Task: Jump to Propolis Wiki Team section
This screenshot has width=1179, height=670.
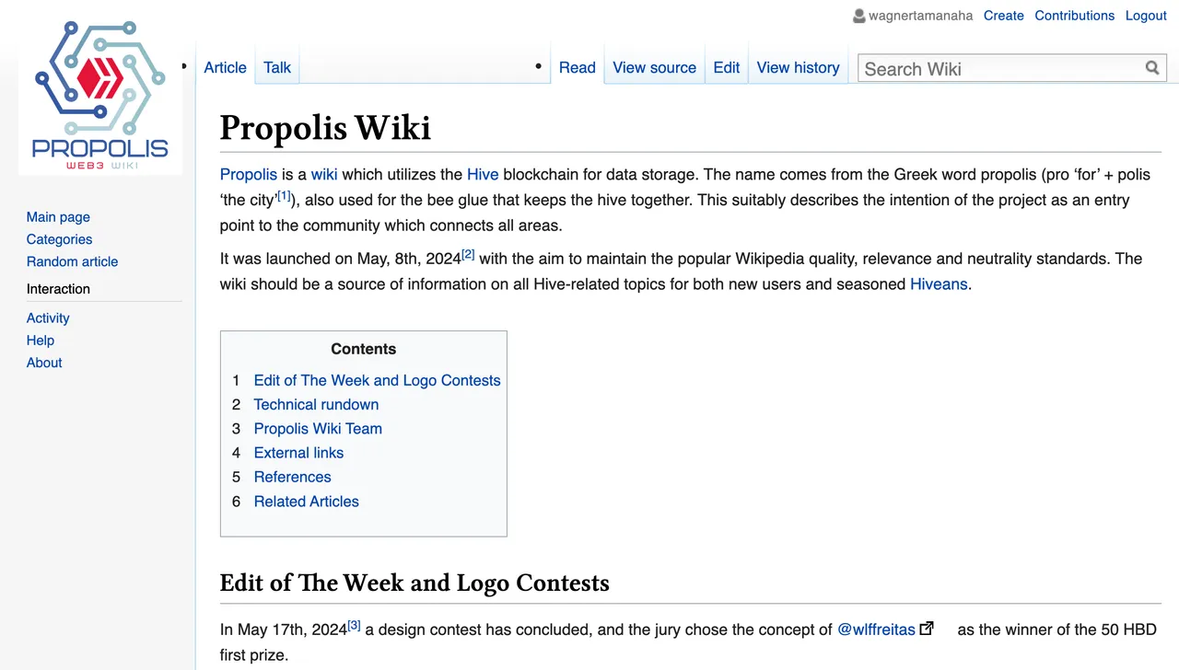Action: (318, 429)
